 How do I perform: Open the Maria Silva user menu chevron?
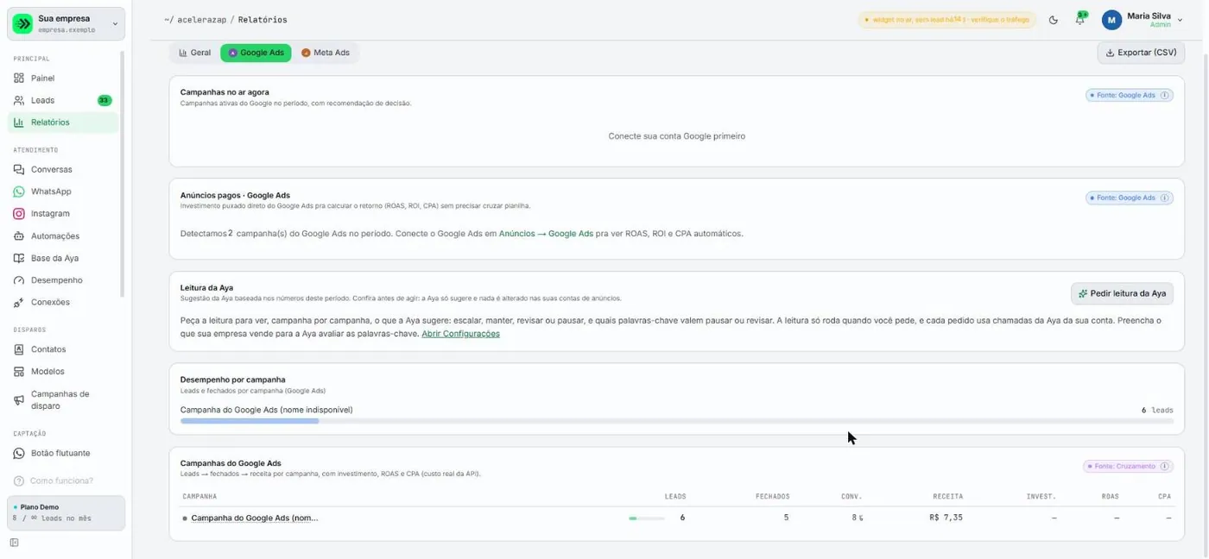coord(1181,21)
